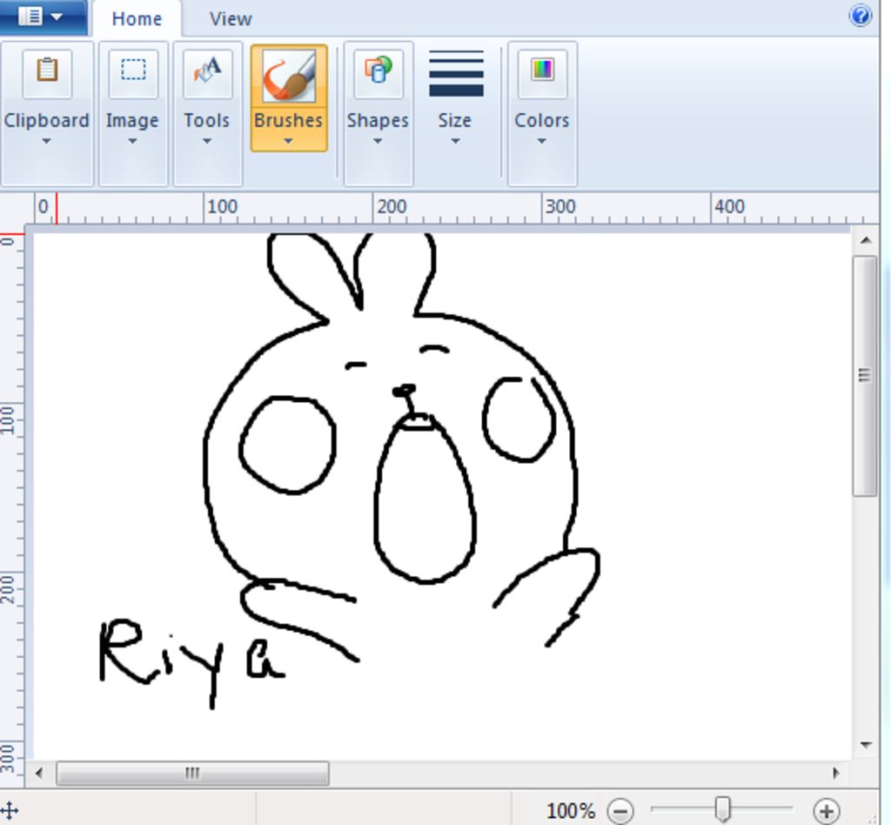Screen dimensions: 891x825
Task: Expand the Shapes group dropdown arrow
Action: 378,142
